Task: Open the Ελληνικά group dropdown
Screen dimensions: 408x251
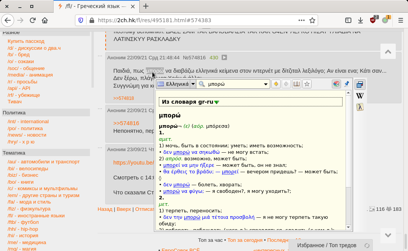Action: (x=193, y=84)
